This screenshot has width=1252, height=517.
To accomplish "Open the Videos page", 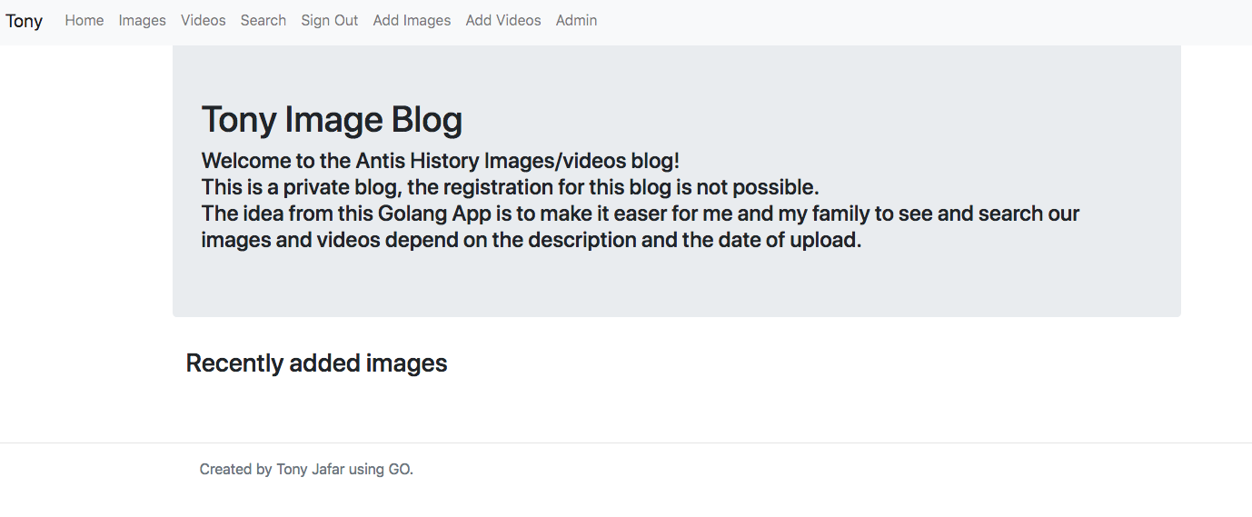I will click(x=203, y=20).
